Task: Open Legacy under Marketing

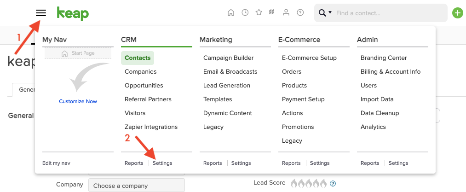Action: [x=213, y=127]
